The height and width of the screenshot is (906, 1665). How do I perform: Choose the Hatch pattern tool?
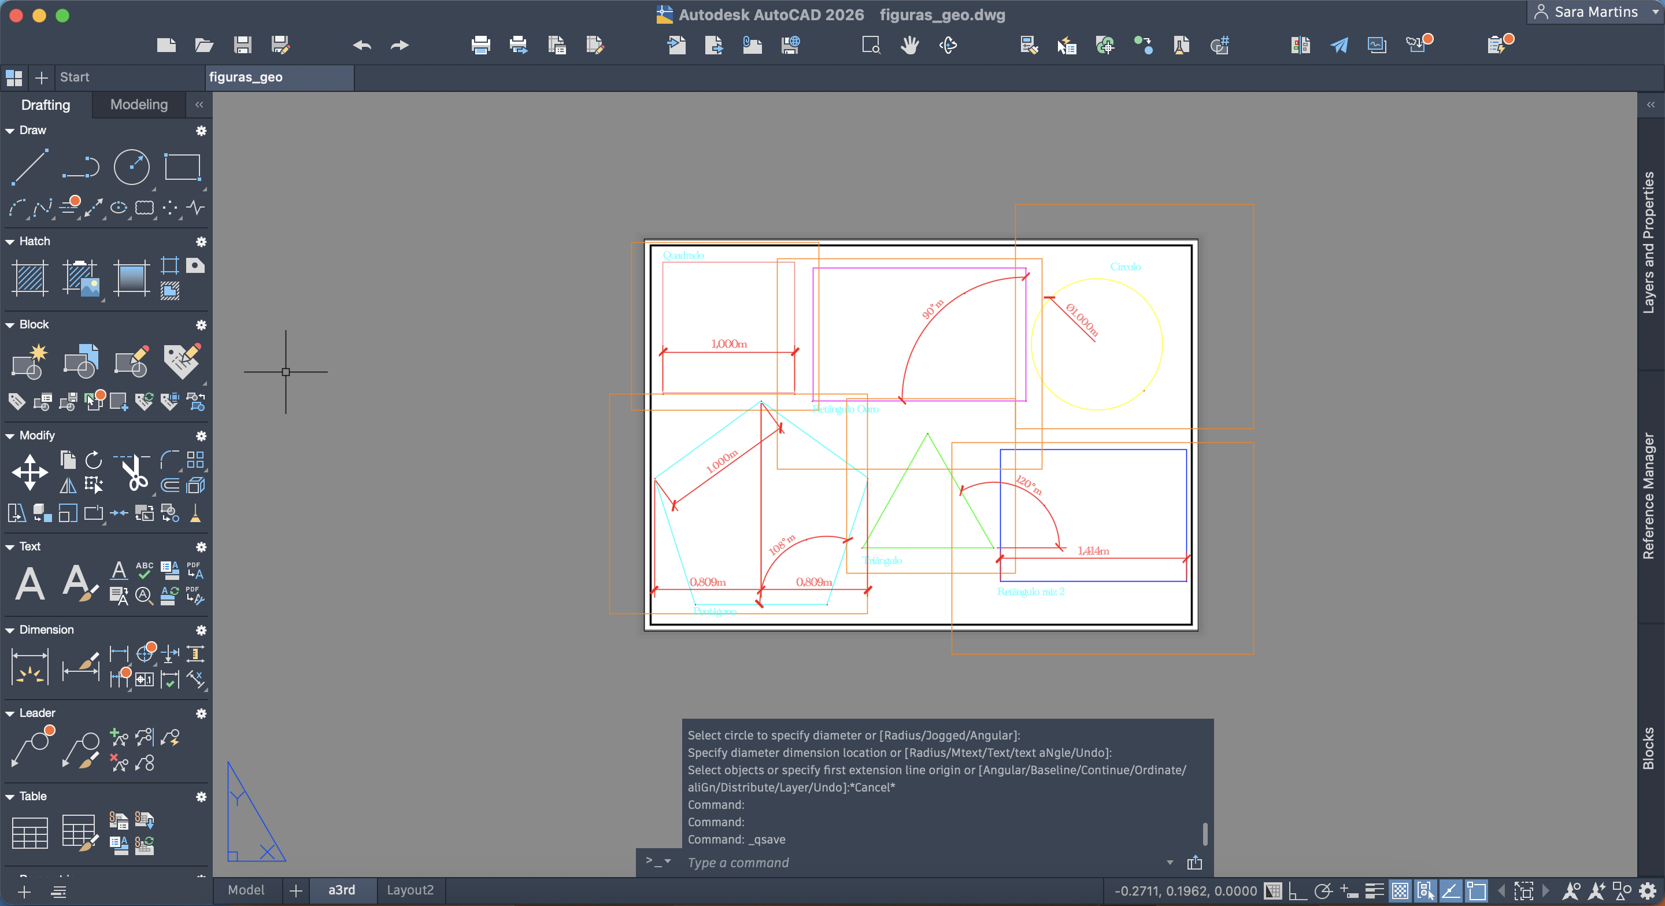tap(29, 278)
